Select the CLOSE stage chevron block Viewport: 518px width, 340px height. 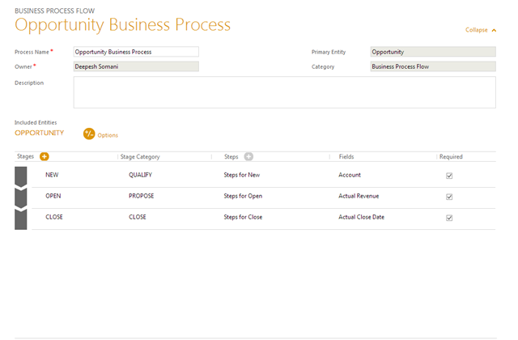pos(21,219)
